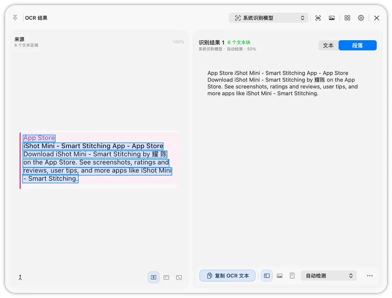Screen dimensions: 392x298
Task: Select the "reviews, user tips" text block
Action: 97,171
